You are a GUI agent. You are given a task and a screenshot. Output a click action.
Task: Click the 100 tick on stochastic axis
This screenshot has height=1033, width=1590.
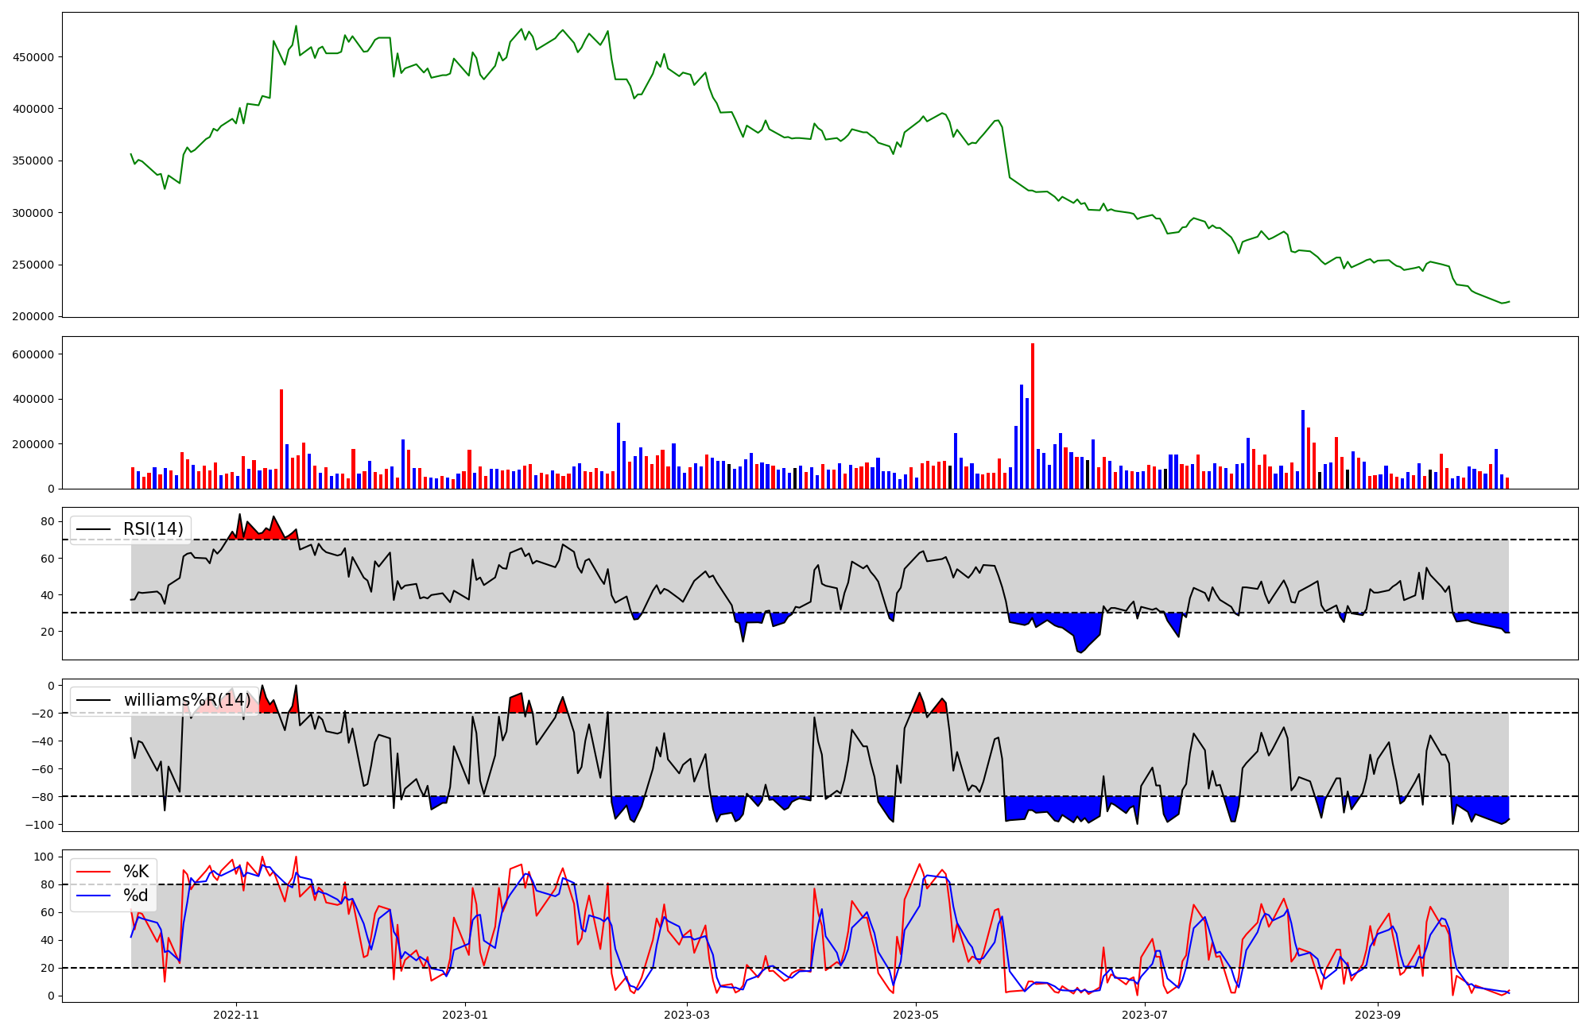pyautogui.click(x=45, y=857)
